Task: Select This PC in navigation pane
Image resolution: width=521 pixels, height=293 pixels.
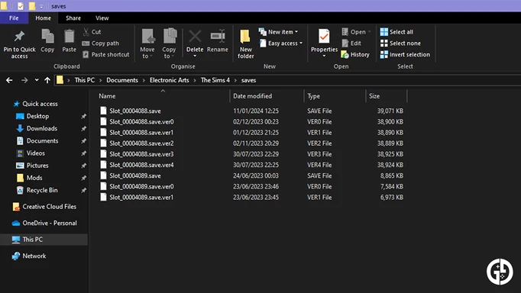Action: click(44, 240)
